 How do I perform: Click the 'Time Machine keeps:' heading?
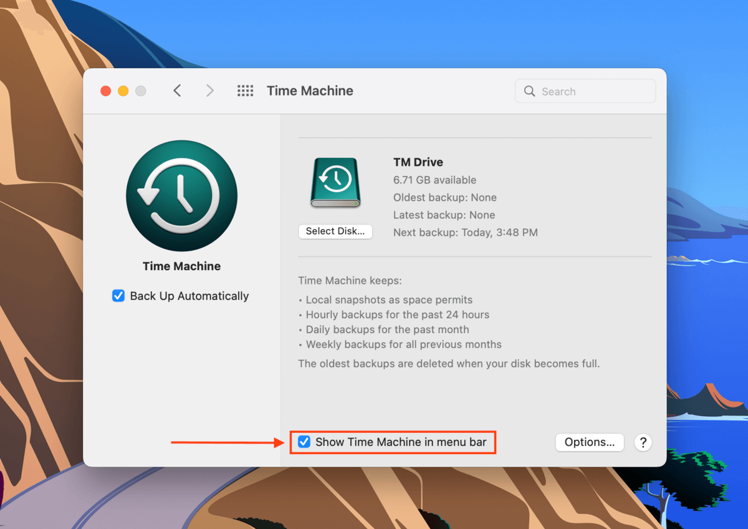[350, 281]
